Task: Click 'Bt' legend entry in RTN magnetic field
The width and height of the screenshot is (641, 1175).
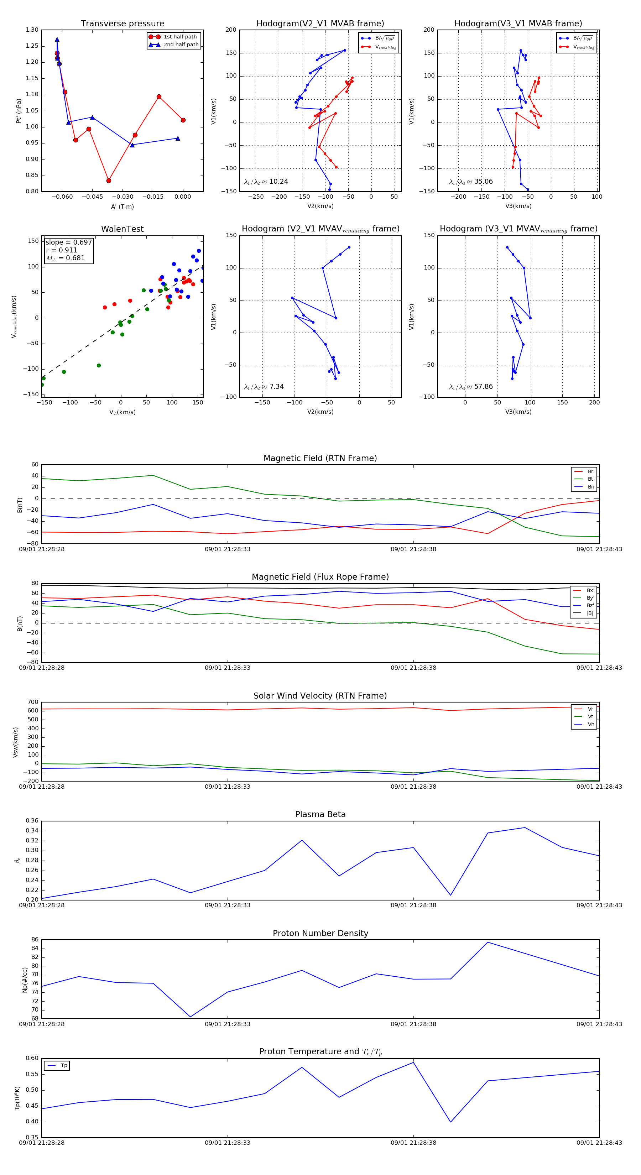Action: pos(584,479)
